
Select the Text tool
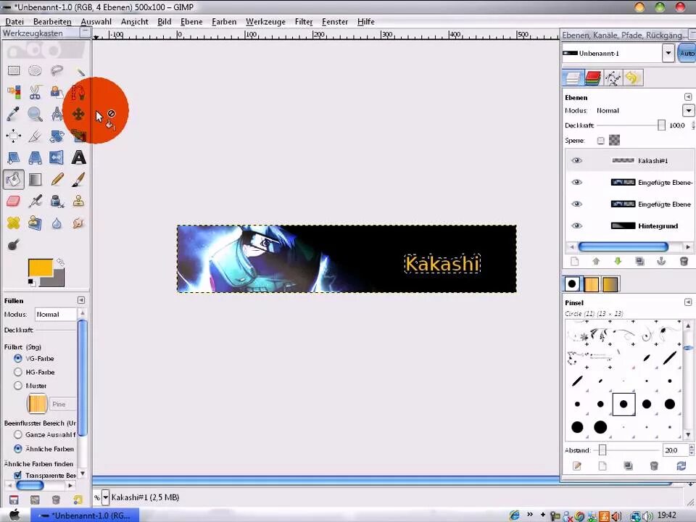coord(78,157)
